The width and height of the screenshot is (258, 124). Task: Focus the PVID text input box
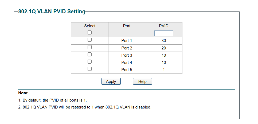(x=164, y=33)
